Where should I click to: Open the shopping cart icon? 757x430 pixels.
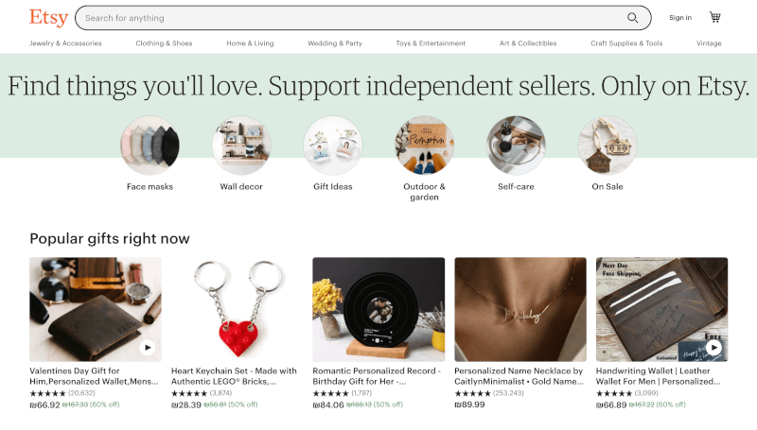(715, 17)
